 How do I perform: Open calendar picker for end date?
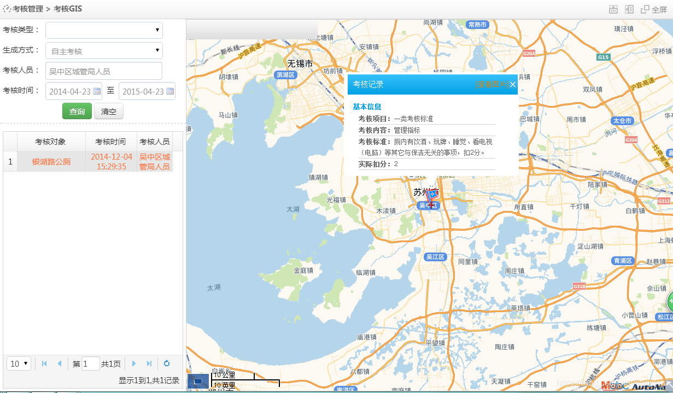pos(170,91)
